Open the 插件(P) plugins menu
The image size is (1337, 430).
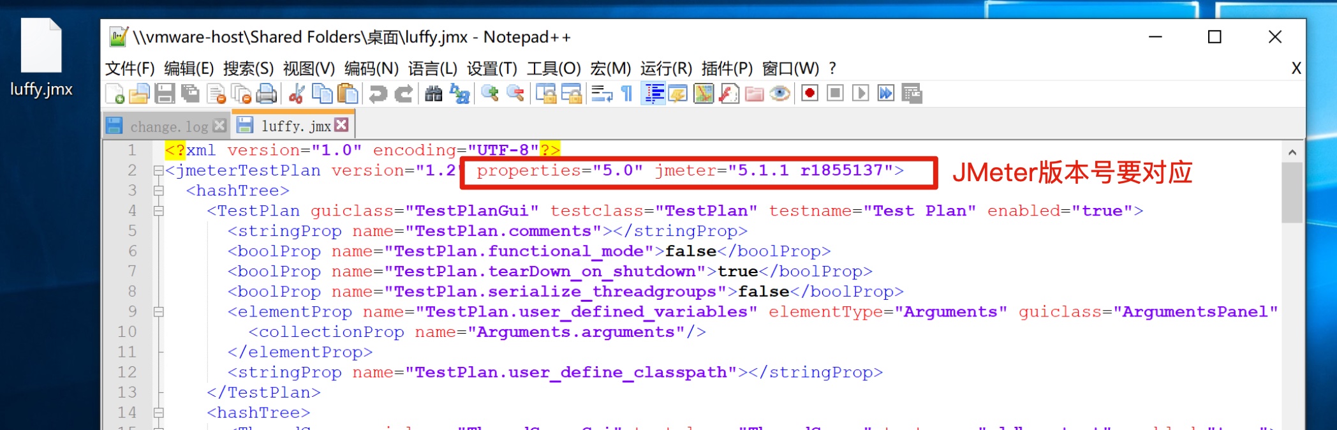pyautogui.click(x=727, y=68)
